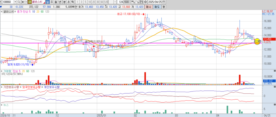Click the 최저 9,820 (11/15) marker
This screenshot has width=276, height=117.
pos(20,65)
